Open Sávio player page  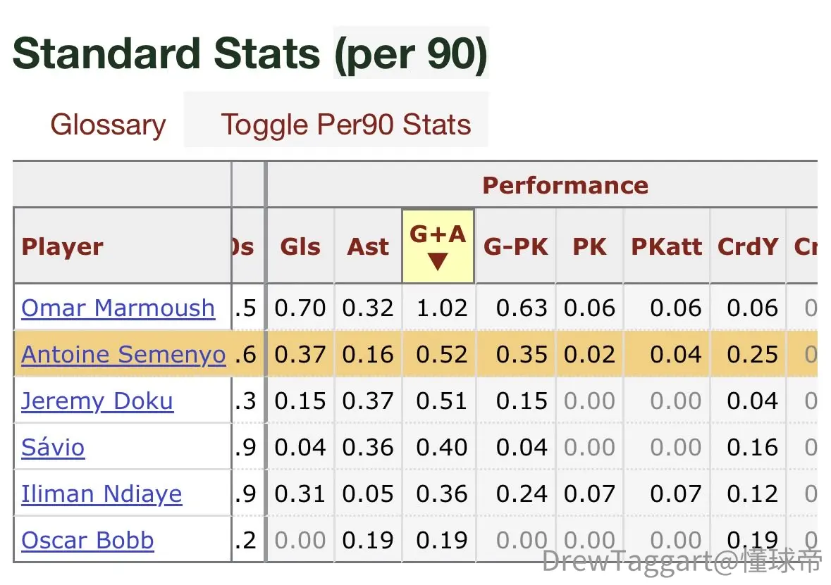pos(53,447)
